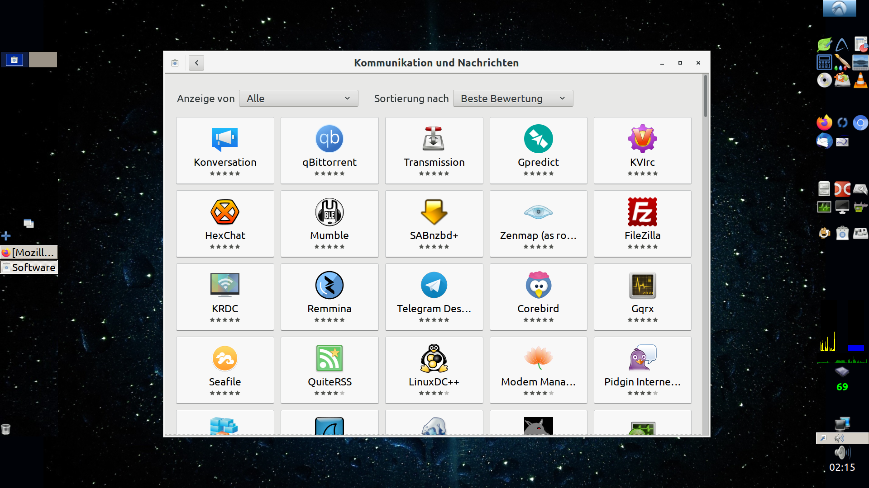Image resolution: width=869 pixels, height=488 pixels.
Task: Click the Firefox launcher in right panel
Action: [824, 123]
